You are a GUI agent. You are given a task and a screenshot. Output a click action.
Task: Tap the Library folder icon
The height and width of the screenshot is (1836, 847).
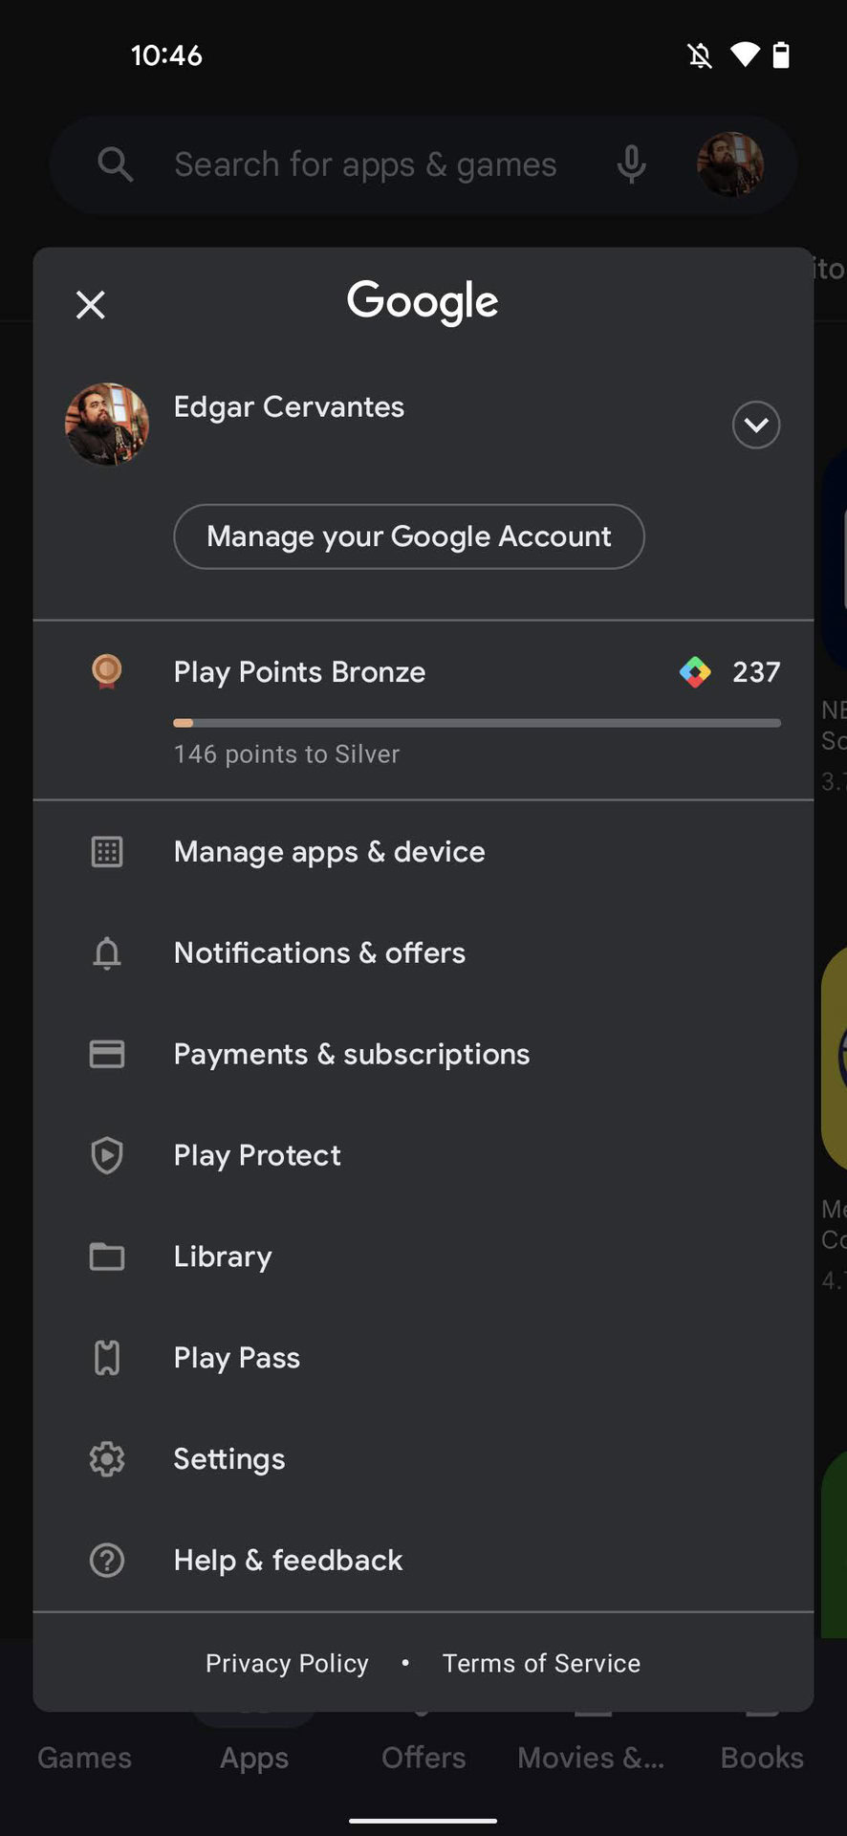point(107,1257)
